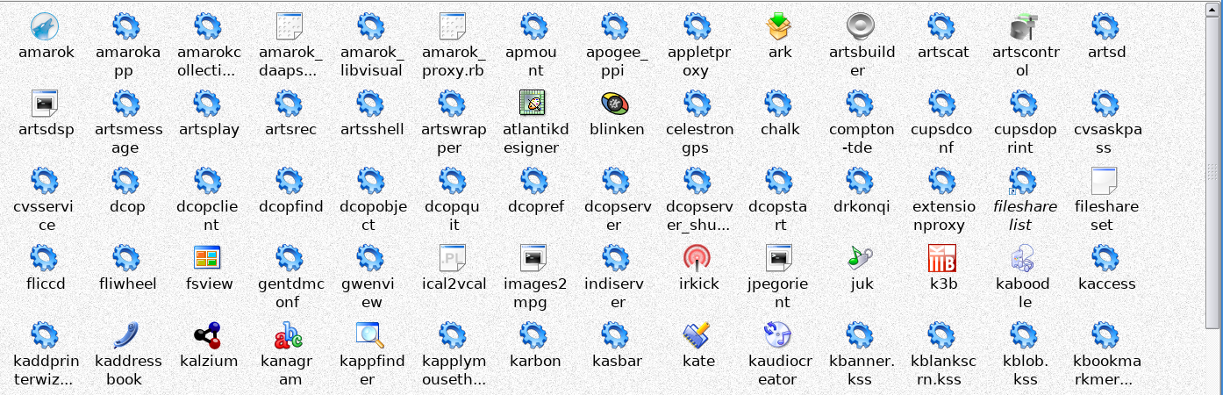This screenshot has height=395, width=1223.
Task: Click the "artsplay" file name
Action: click(x=208, y=129)
